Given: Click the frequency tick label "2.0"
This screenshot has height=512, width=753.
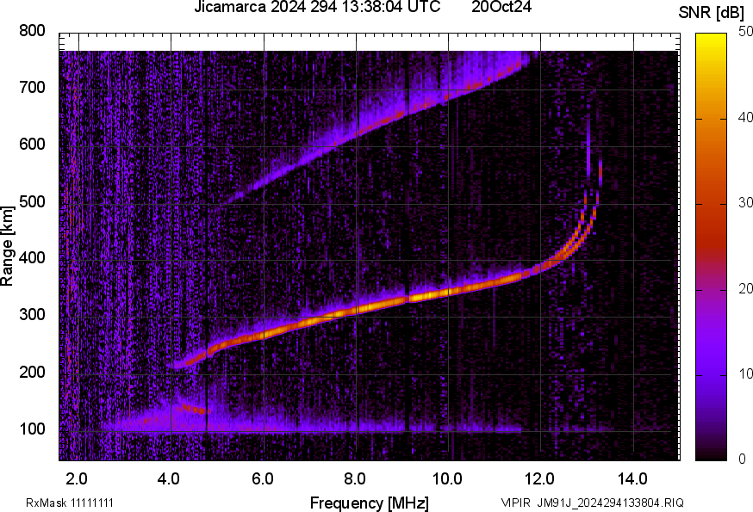Looking at the screenshot, I should click(x=77, y=479).
